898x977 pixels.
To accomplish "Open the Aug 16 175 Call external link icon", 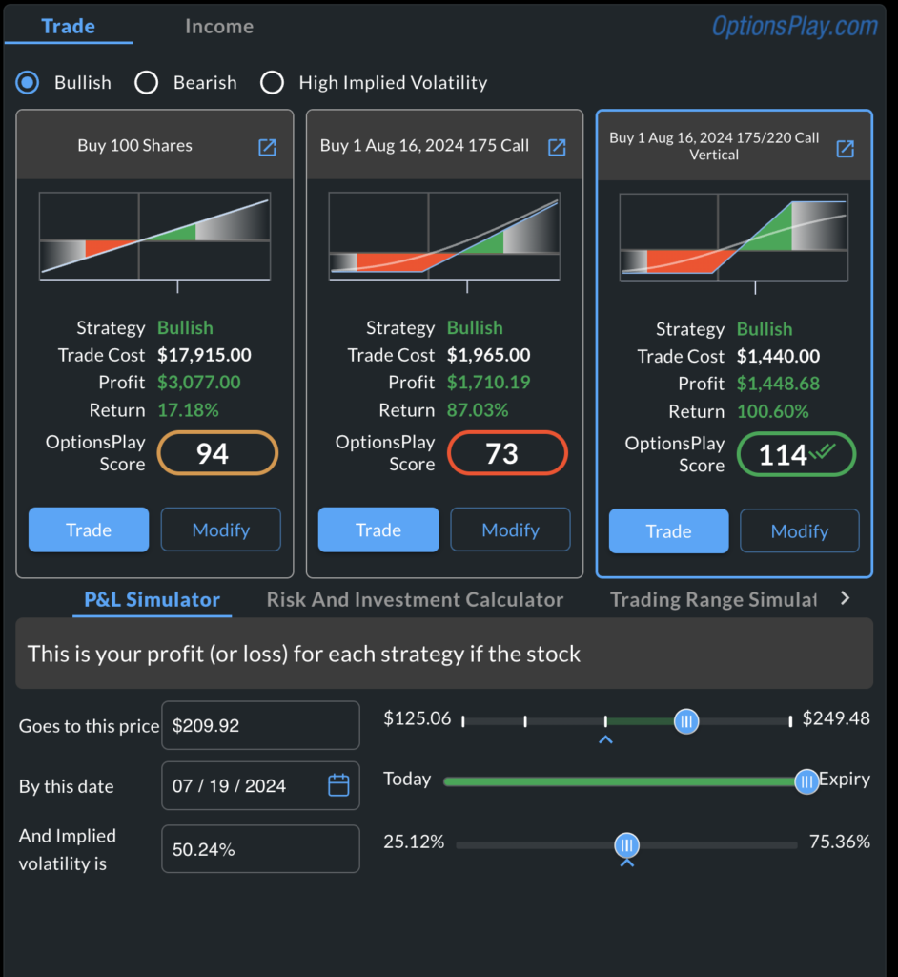I will (x=557, y=147).
